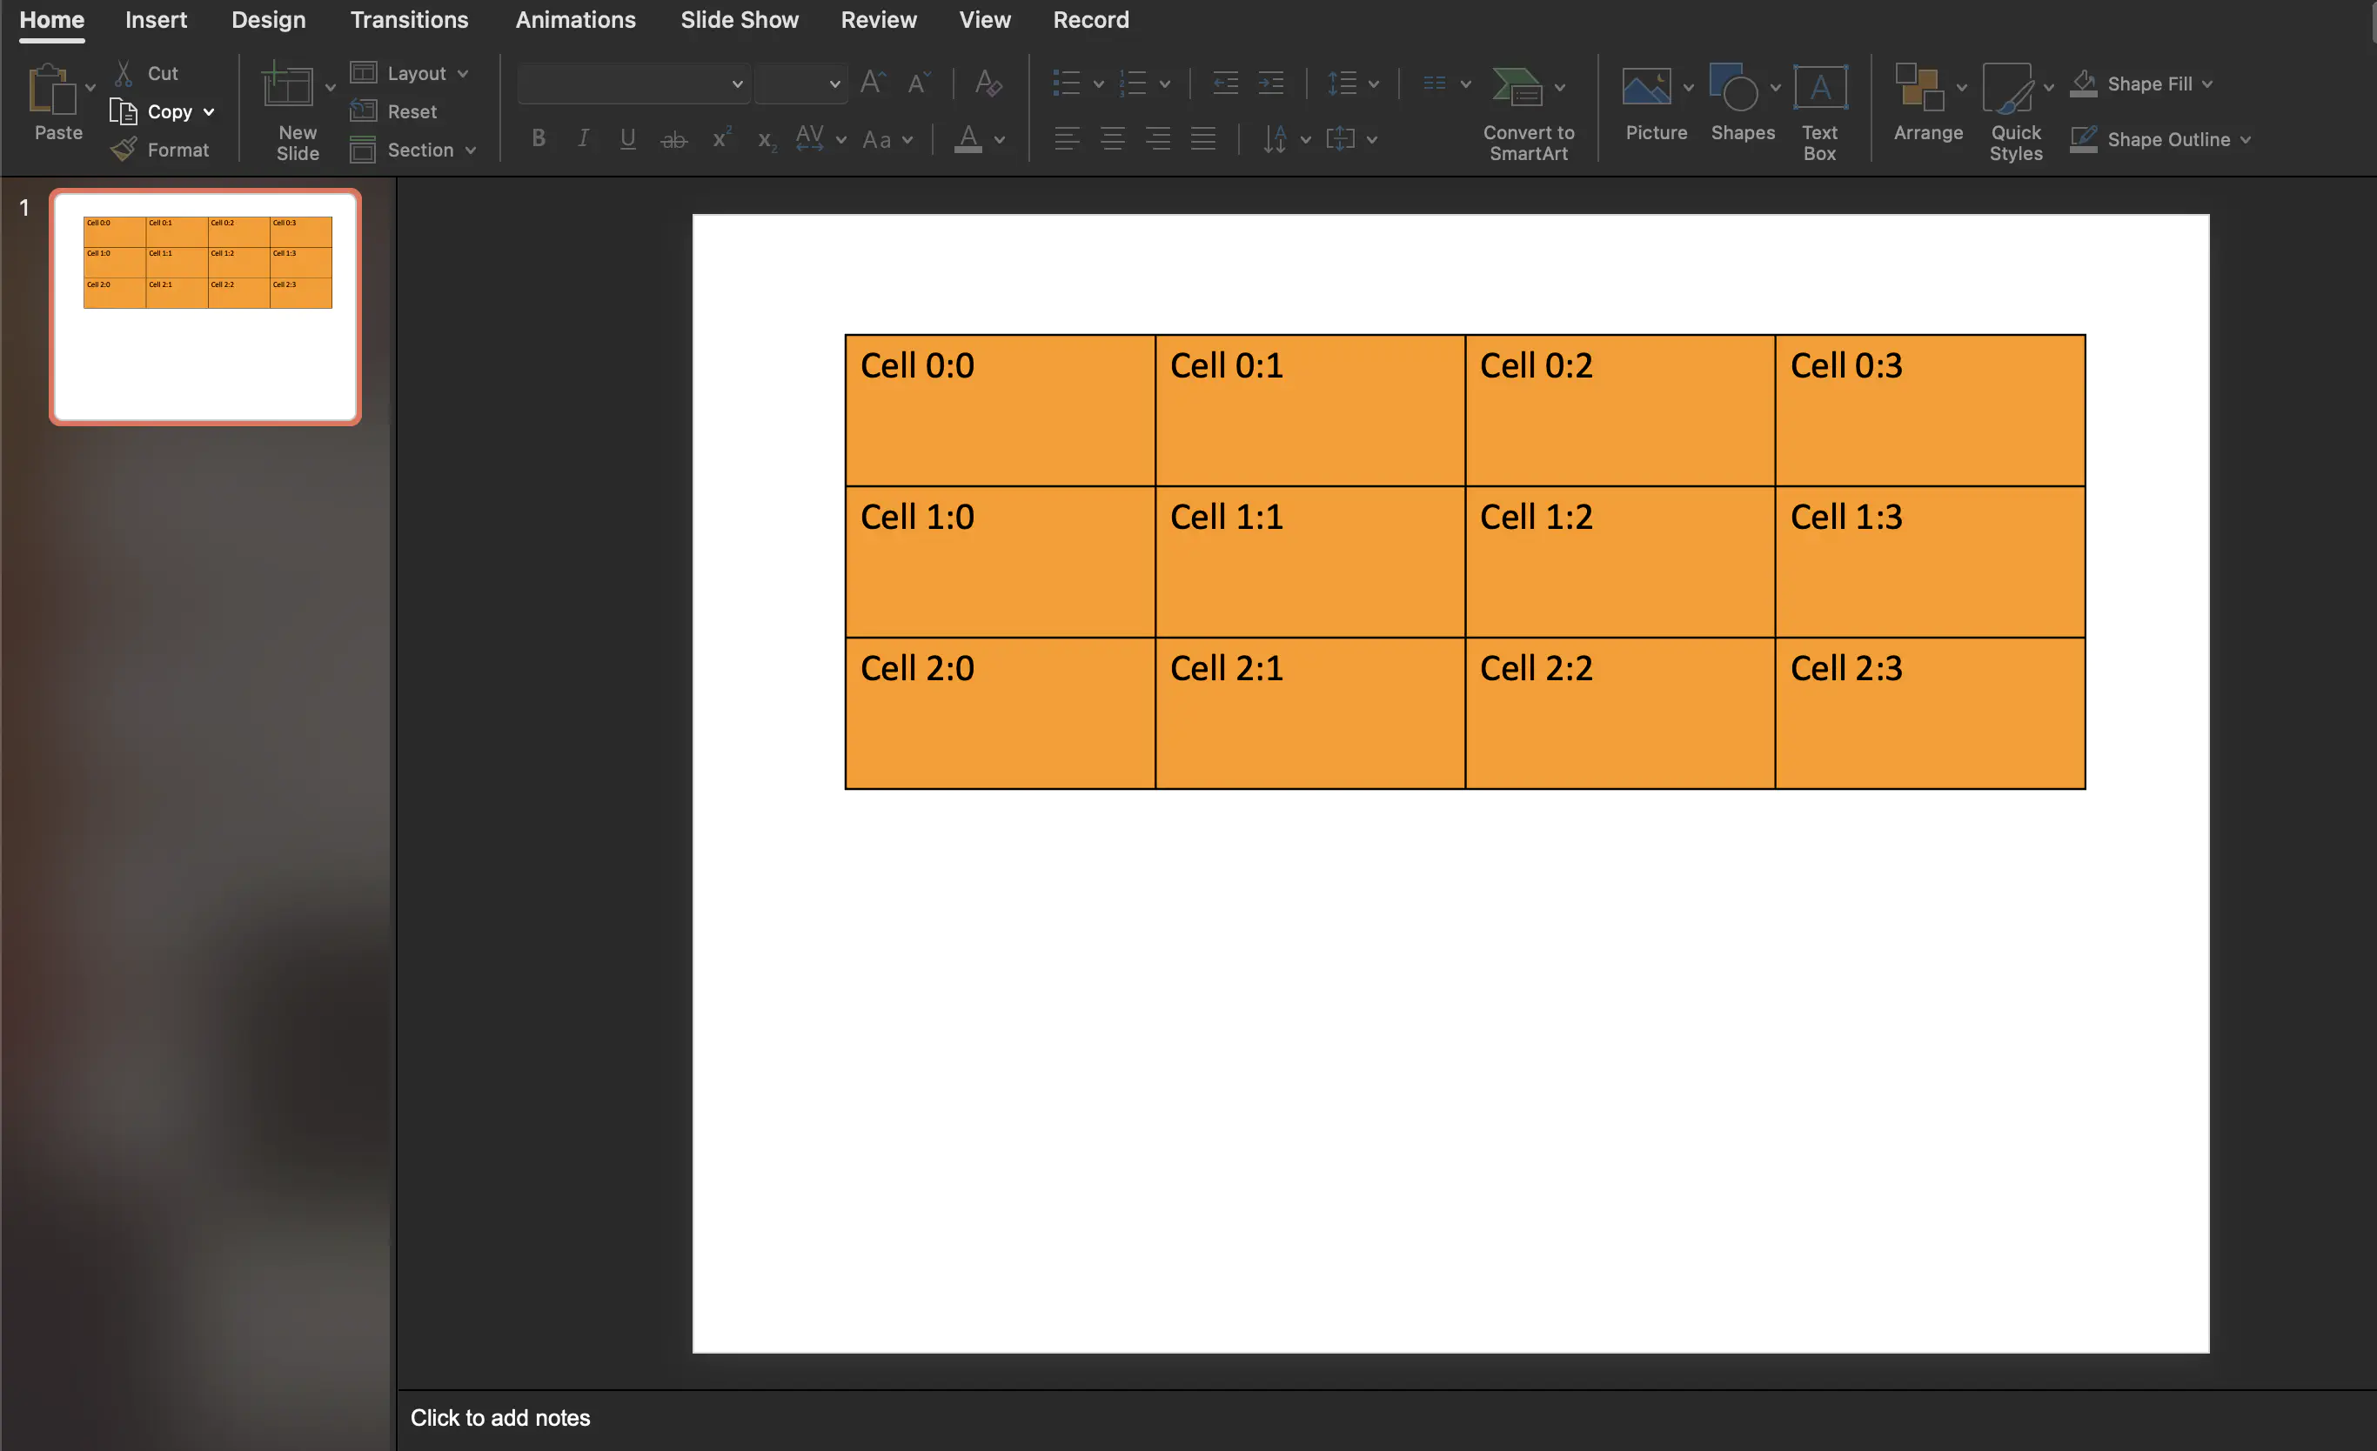
Task: Click the Format painter brush icon
Action: coord(124,150)
